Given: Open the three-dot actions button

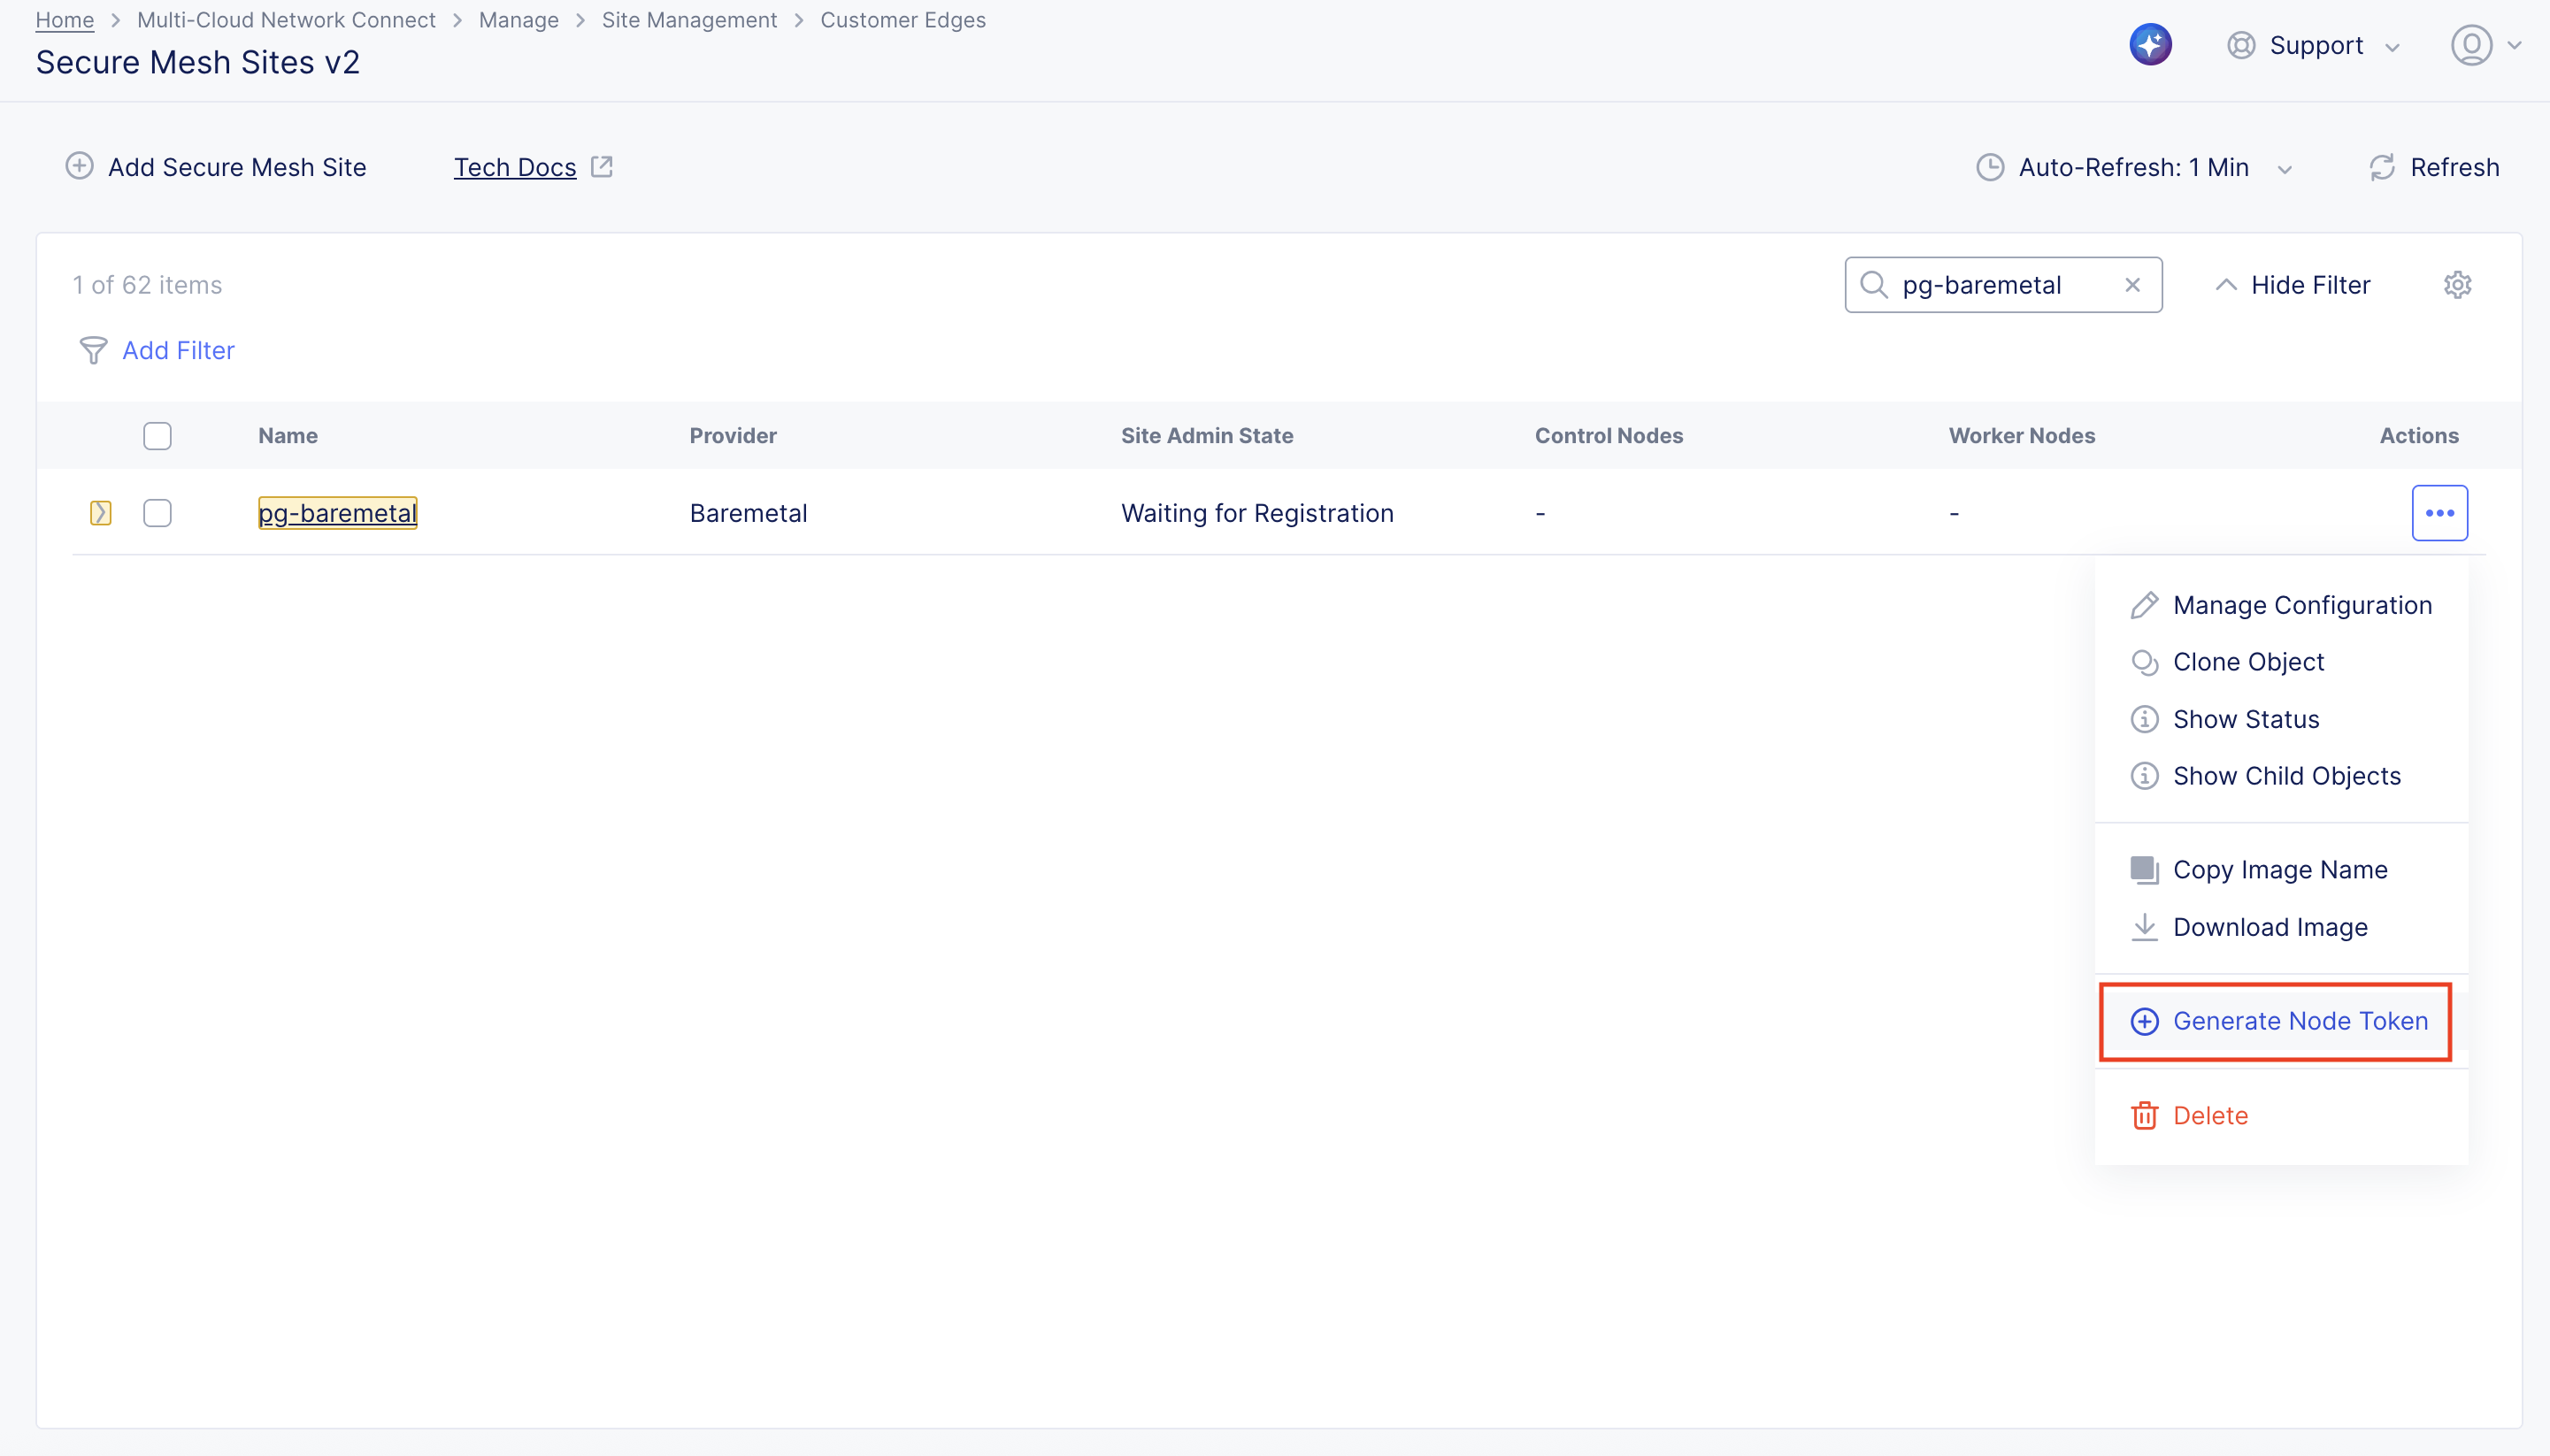Looking at the screenshot, I should (2439, 513).
